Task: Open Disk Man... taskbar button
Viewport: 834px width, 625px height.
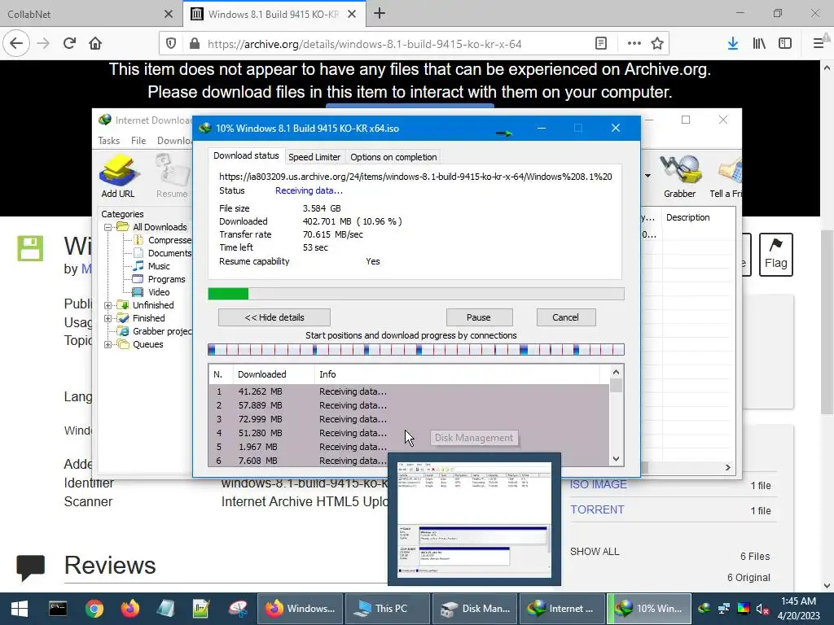Action: pos(475,609)
